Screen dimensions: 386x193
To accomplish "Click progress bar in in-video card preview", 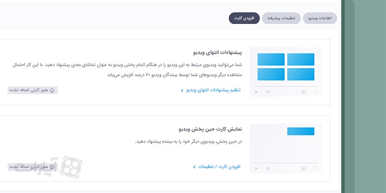I will 286,163.
